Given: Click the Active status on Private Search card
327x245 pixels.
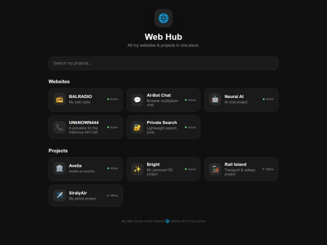Looking at the screenshot, I should [x=190, y=127].
